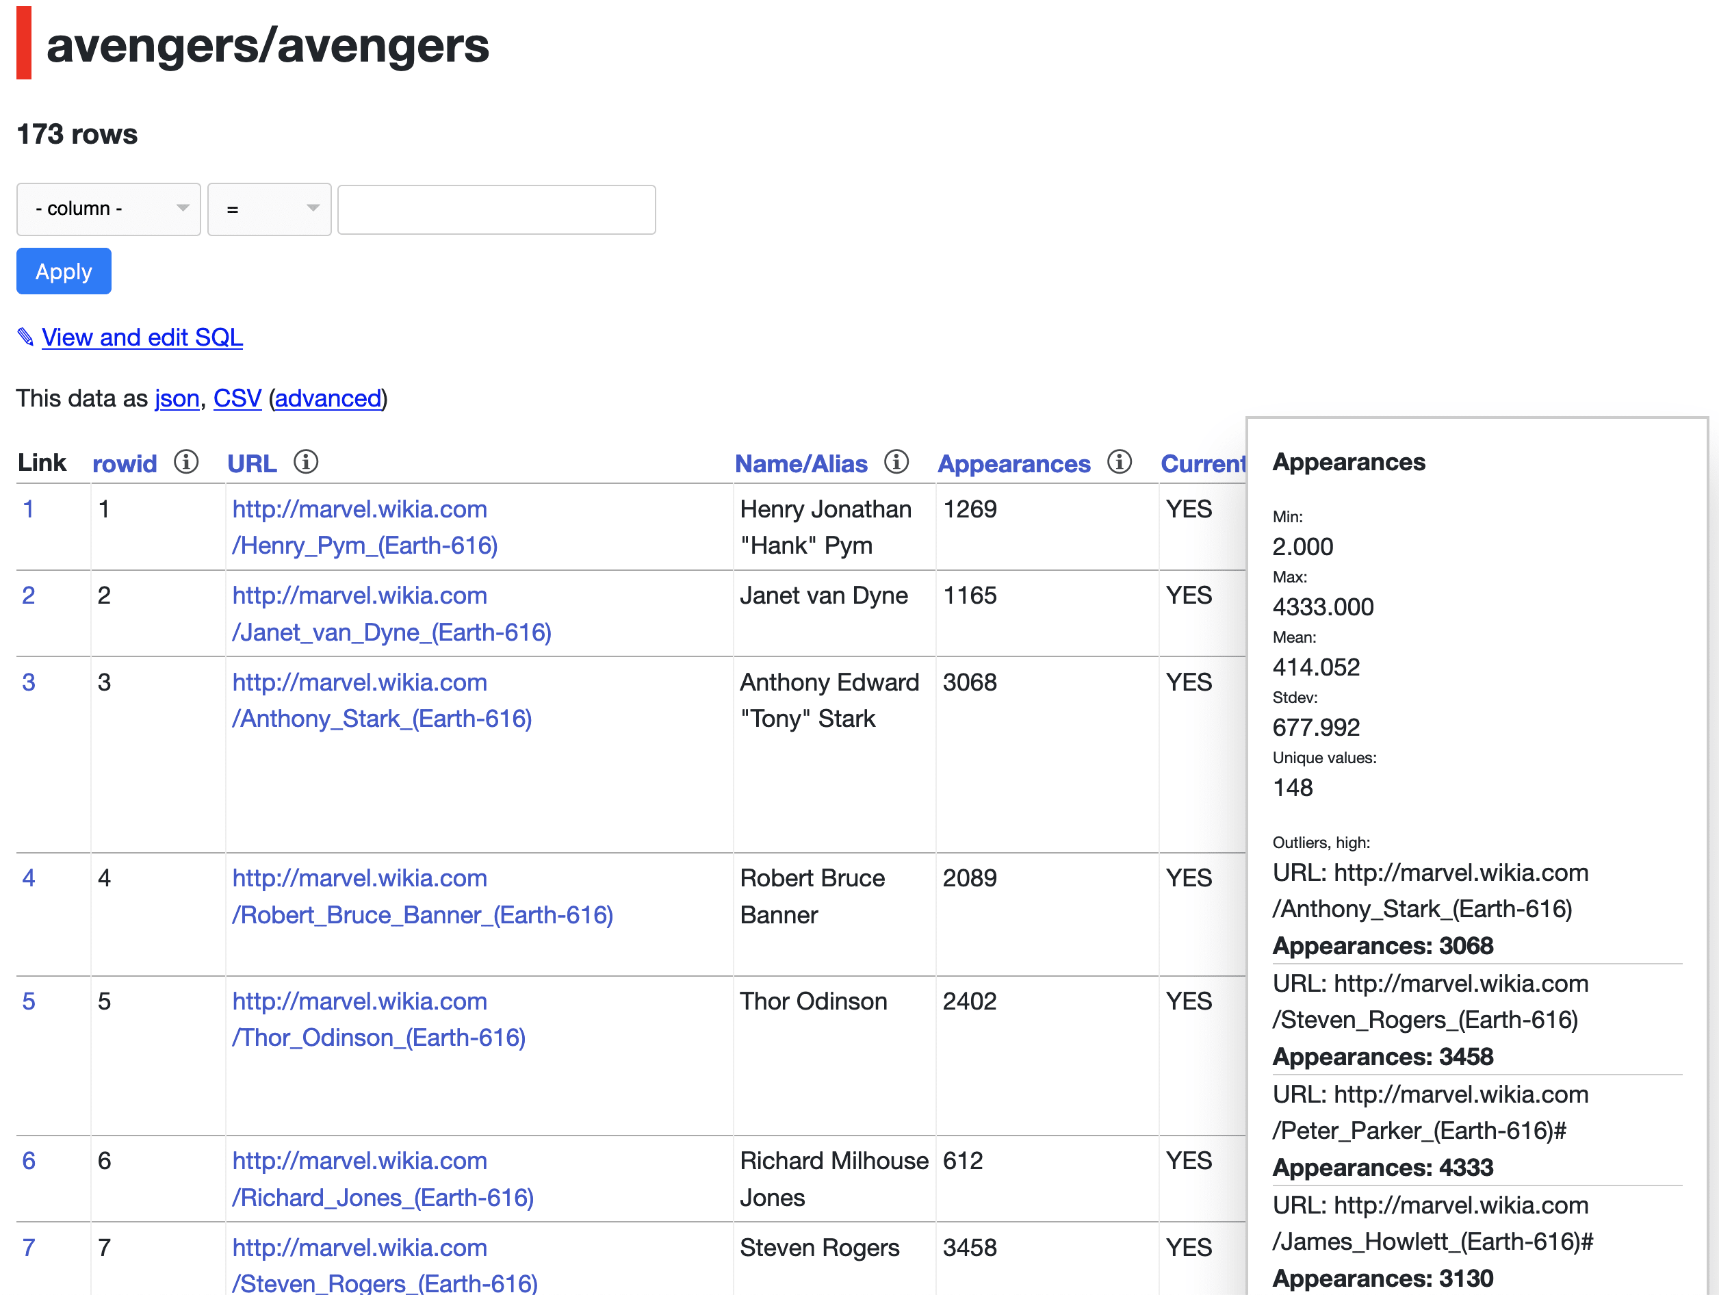This screenshot has width=1719, height=1295.
Task: Open the Richard_Jones wikia URL
Action: pos(383,1179)
